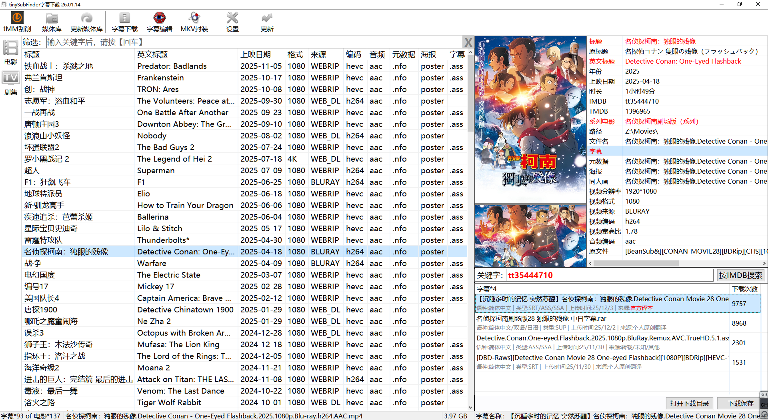Screen dimensions: 768x420
Task: Sort by the 字幕 column header
Action: click(x=457, y=54)
